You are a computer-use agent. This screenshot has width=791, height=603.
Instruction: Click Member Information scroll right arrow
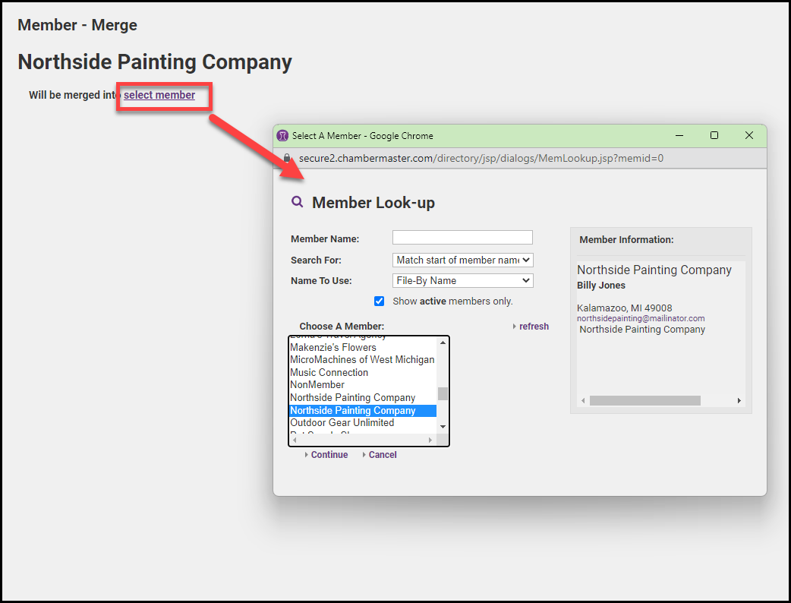739,401
